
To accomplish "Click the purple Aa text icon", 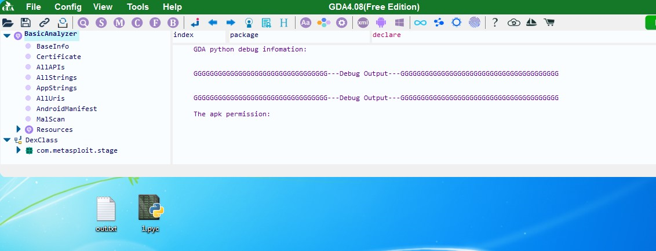I will (x=306, y=23).
